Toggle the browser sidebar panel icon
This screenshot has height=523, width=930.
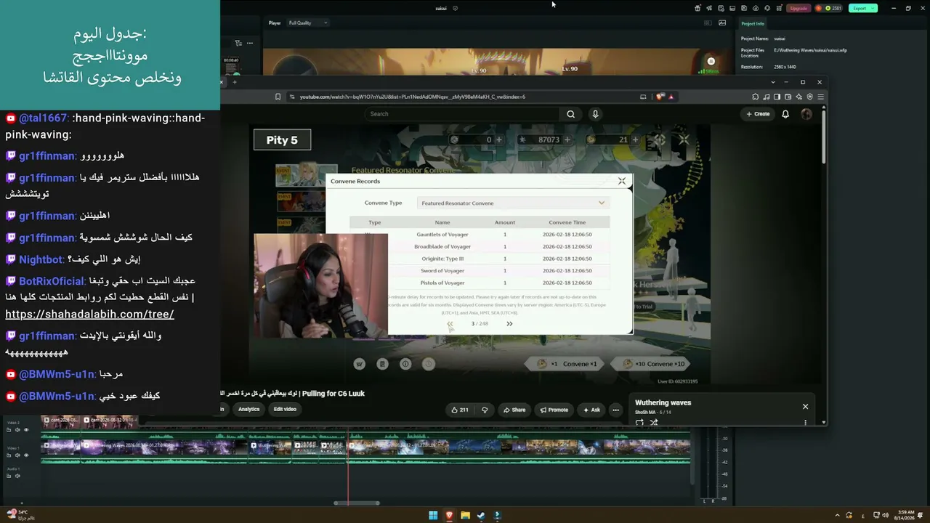777,97
